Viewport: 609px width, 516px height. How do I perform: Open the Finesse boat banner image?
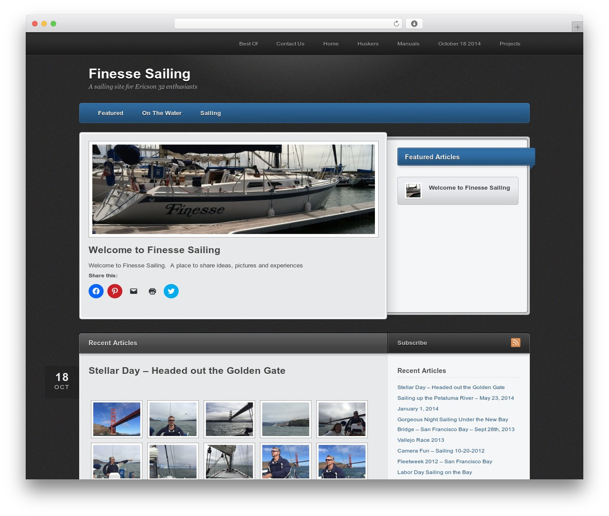click(234, 189)
